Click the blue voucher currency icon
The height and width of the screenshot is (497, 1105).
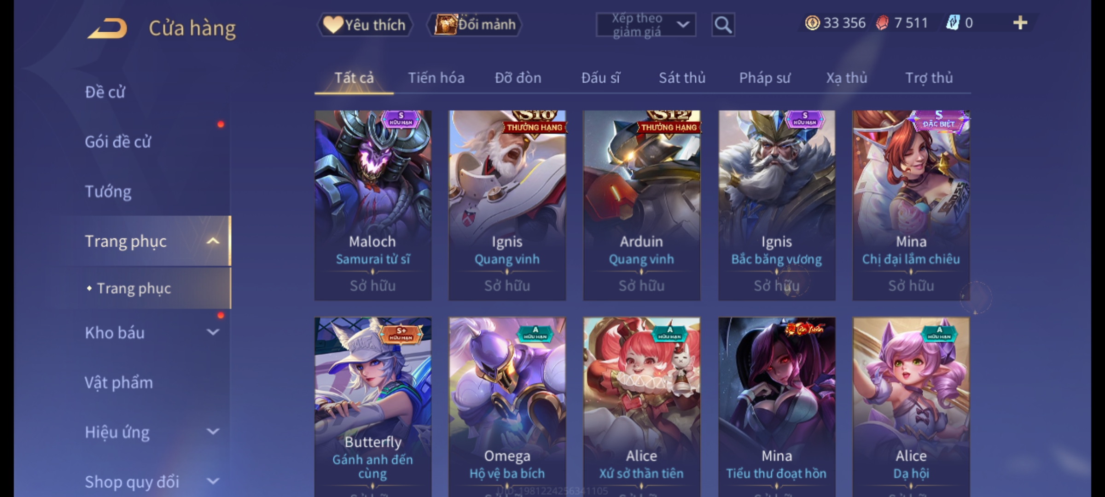[953, 23]
